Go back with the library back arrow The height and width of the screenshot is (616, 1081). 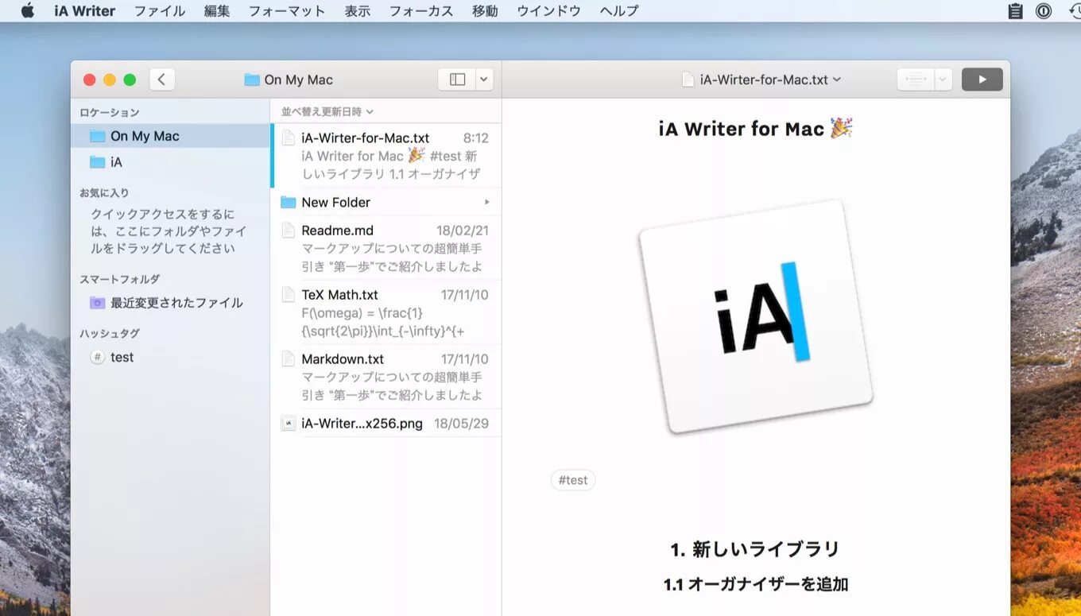point(162,79)
